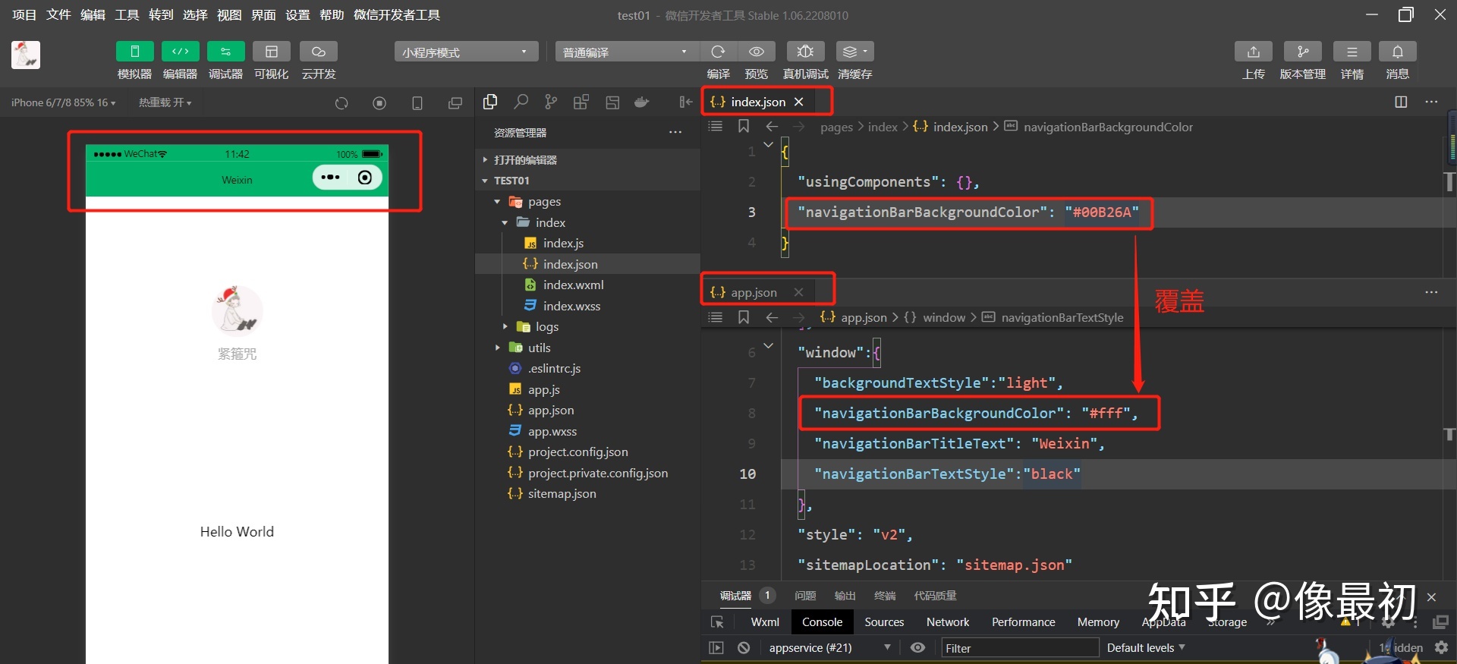The image size is (1457, 664).
Task: Click the upload icon in toolbar
Action: 1253,52
